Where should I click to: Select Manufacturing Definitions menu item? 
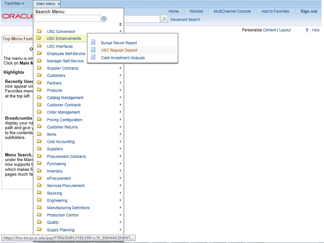68,208
